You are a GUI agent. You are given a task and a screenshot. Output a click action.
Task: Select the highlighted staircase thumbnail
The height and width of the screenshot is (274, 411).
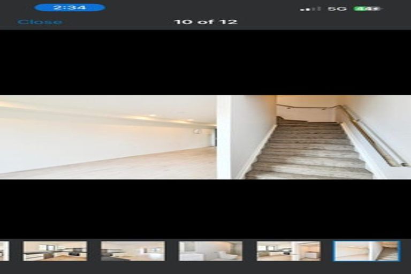(x=367, y=251)
